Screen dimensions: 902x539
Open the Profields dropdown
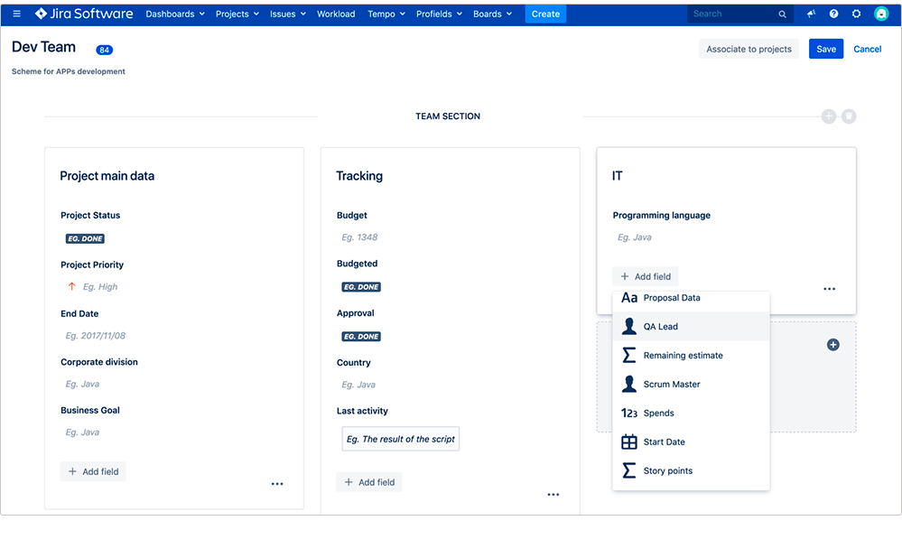[x=439, y=14]
